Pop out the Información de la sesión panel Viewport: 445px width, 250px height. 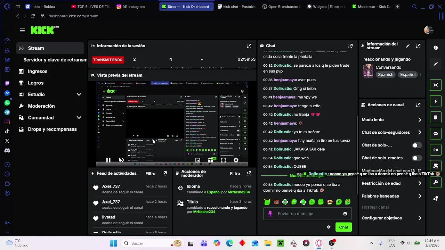click(x=249, y=46)
